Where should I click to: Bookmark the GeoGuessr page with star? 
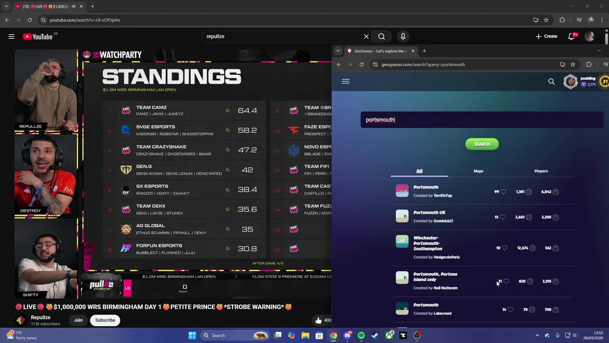[573, 64]
